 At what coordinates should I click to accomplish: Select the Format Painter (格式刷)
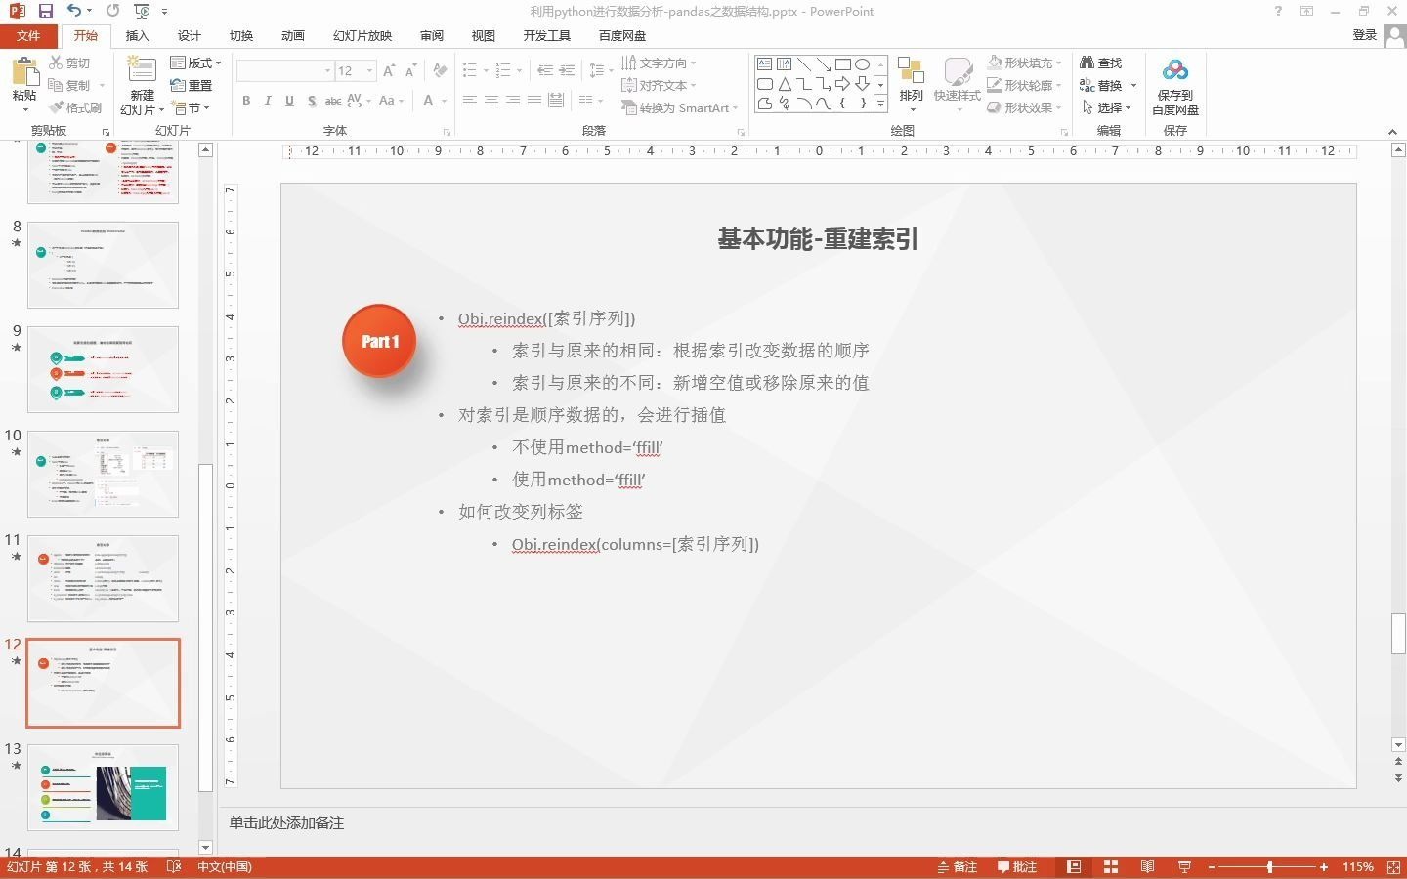pyautogui.click(x=76, y=107)
